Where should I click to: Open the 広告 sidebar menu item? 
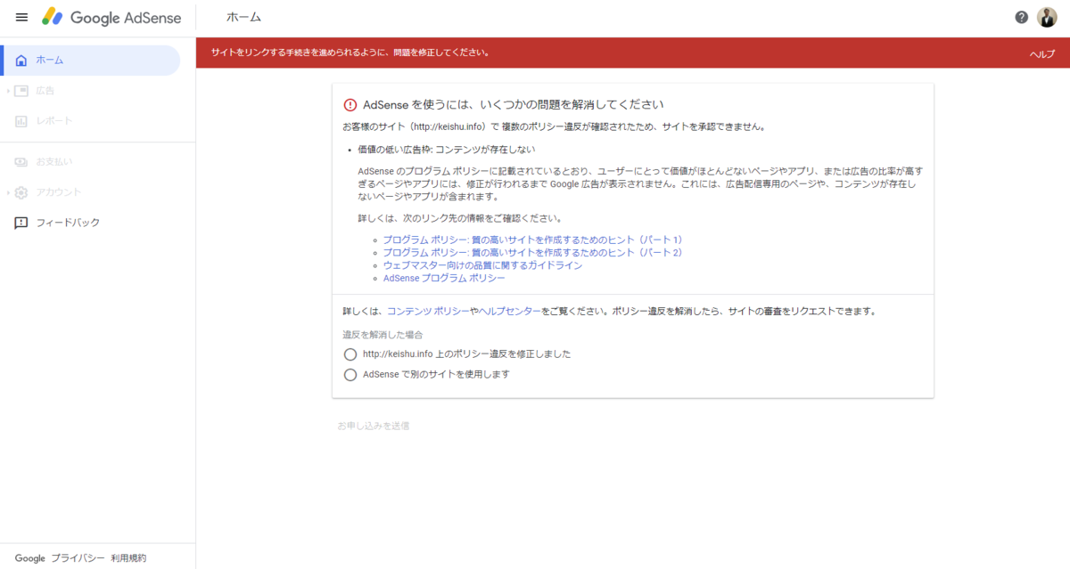pyautogui.click(x=90, y=91)
